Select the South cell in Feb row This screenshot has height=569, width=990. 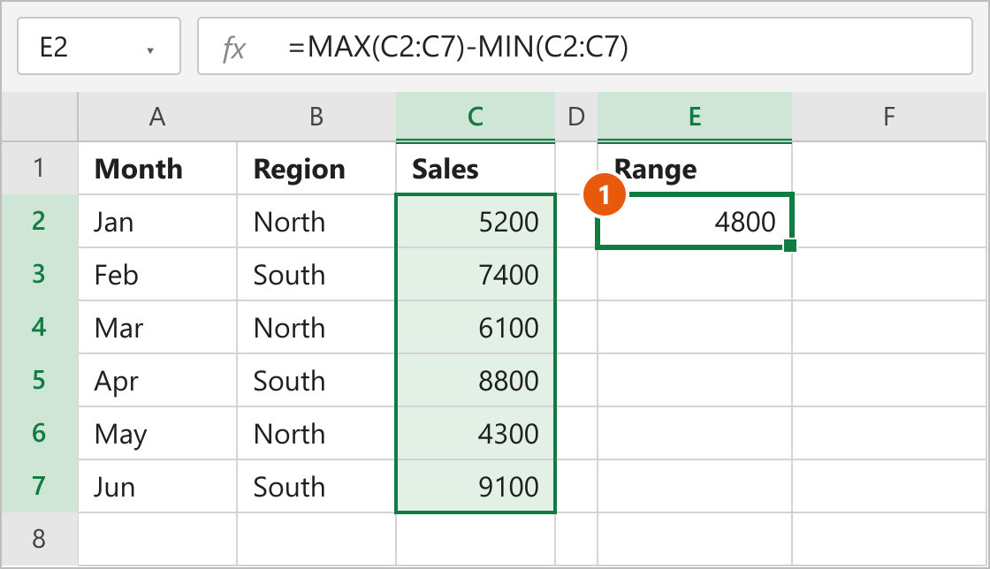point(316,275)
